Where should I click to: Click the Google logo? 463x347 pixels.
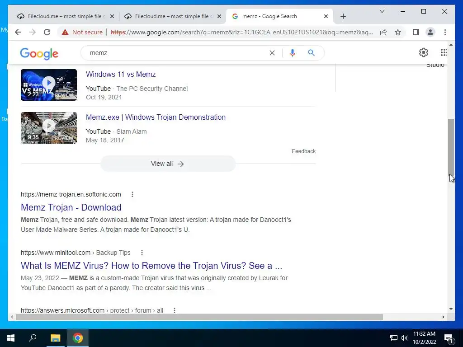tap(39, 54)
